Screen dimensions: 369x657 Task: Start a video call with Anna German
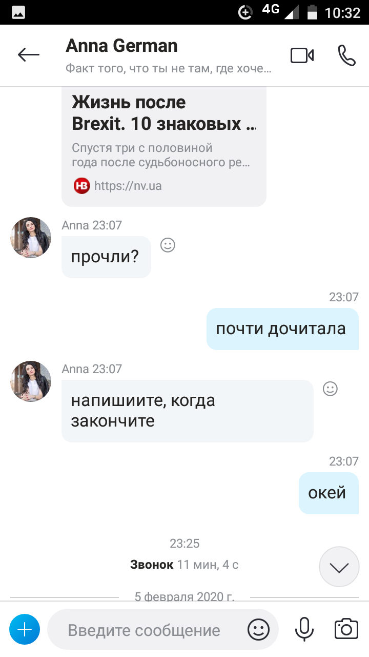302,55
